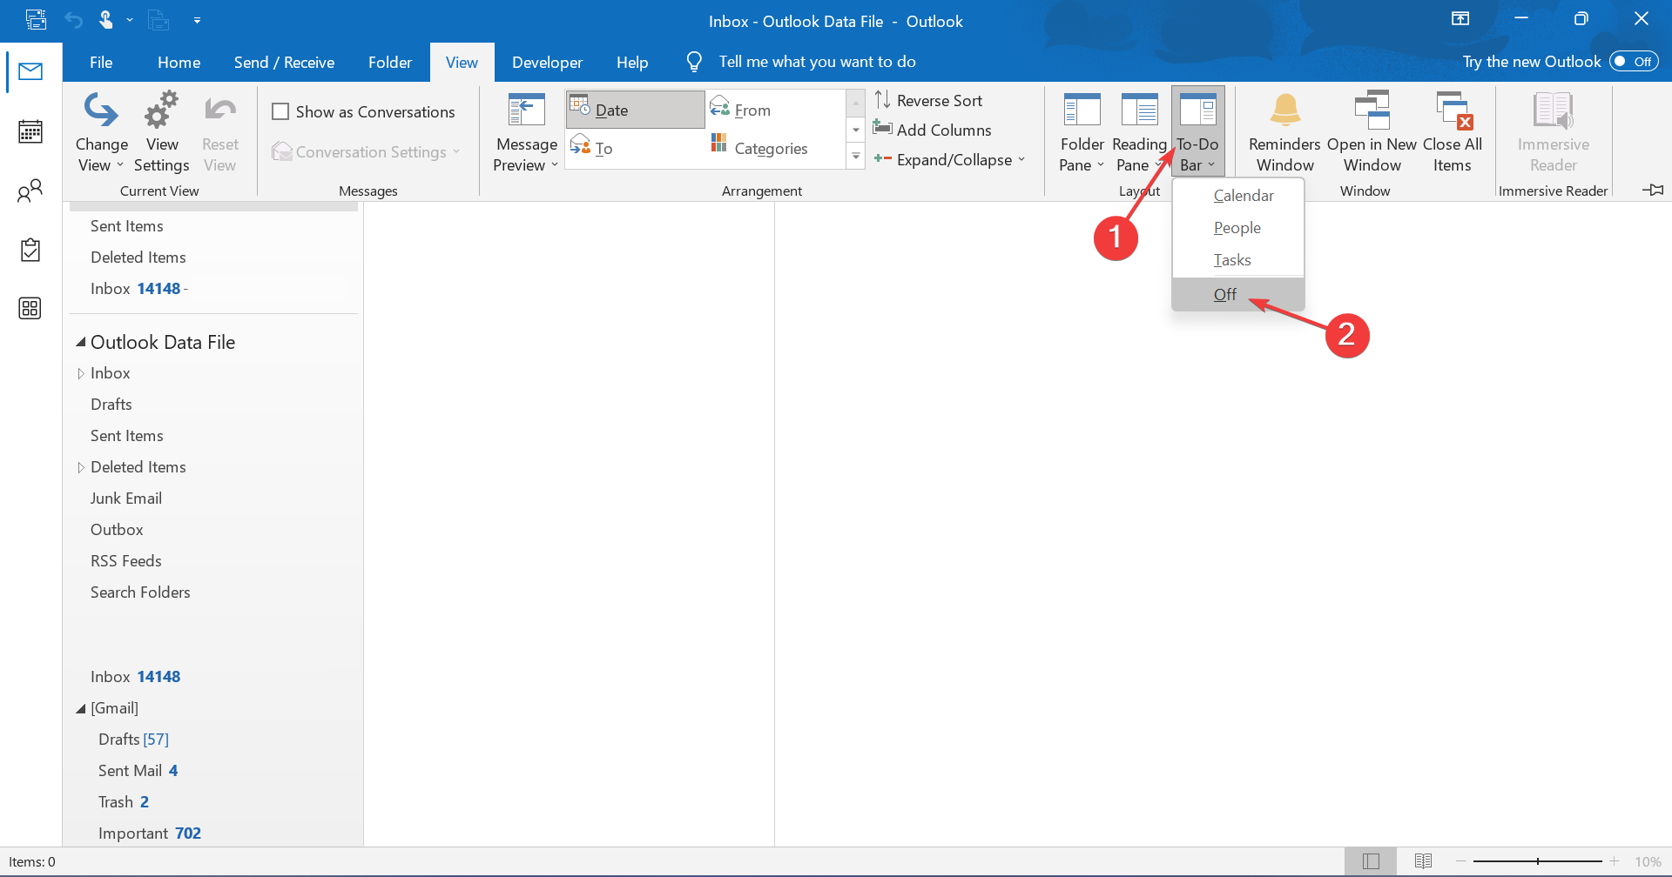Click the Touch/Mouse Mode icon
The image size is (1672, 877).
(x=105, y=19)
